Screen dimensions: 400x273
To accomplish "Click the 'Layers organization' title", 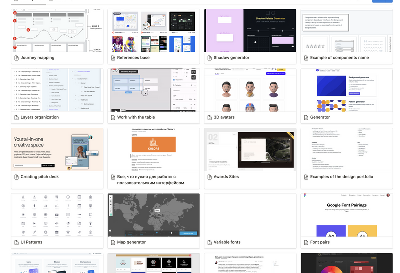I will coord(40,117).
